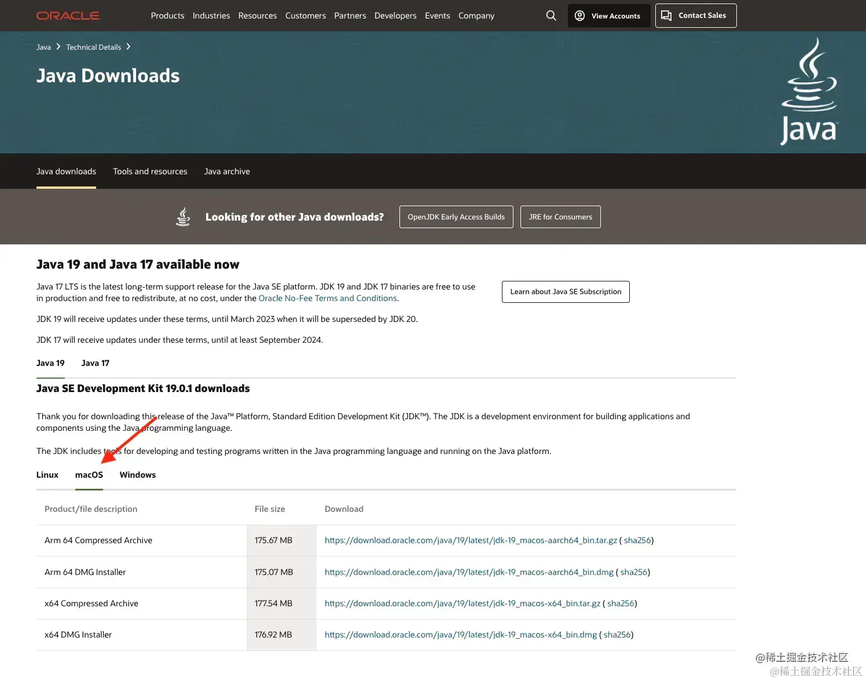Open the search magnifier icon
The height and width of the screenshot is (681, 866).
(x=551, y=16)
